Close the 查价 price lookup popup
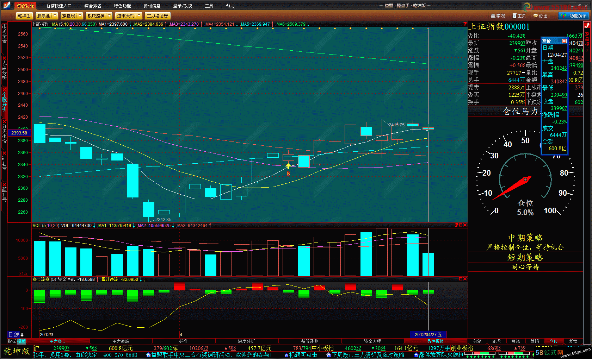592x359 pixels. coord(564,41)
